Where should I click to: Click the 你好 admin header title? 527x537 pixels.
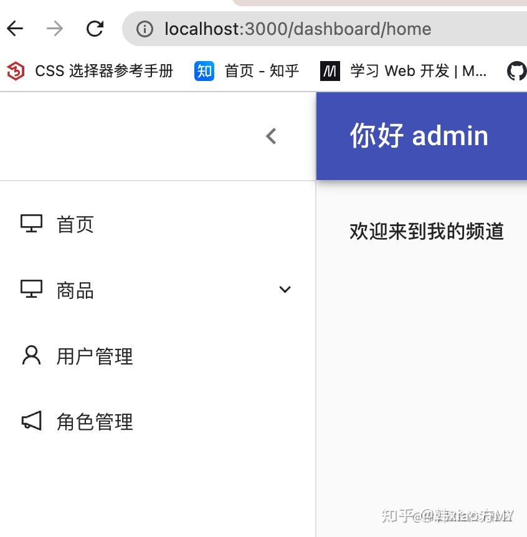[x=419, y=136]
